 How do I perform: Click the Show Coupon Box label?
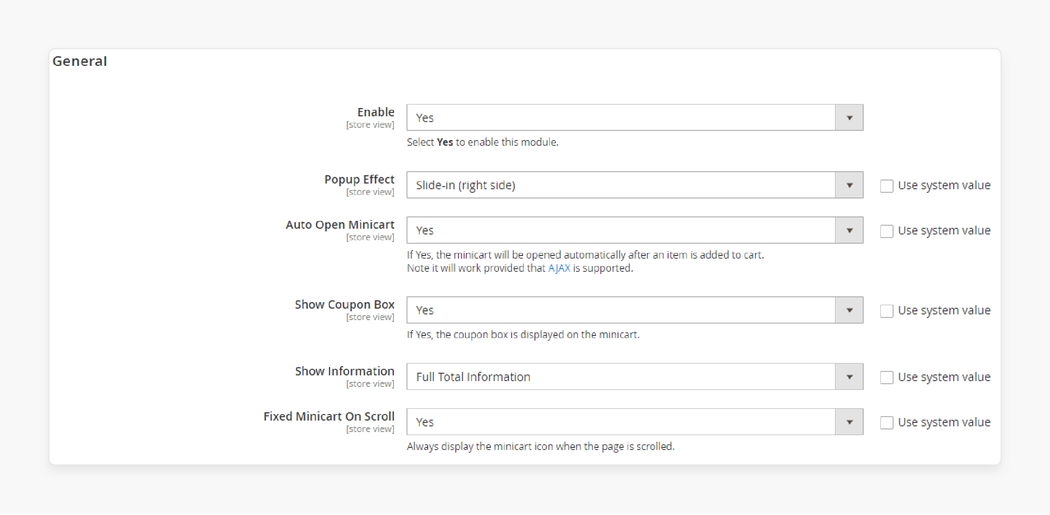pyautogui.click(x=345, y=304)
